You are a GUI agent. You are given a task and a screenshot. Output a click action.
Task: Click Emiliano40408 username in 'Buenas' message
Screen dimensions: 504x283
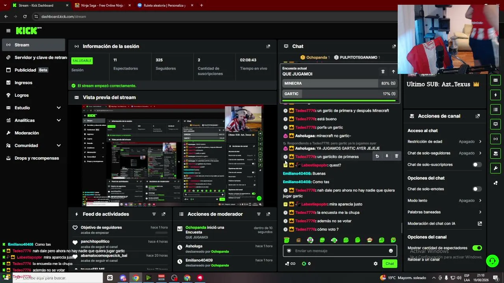(x=297, y=174)
